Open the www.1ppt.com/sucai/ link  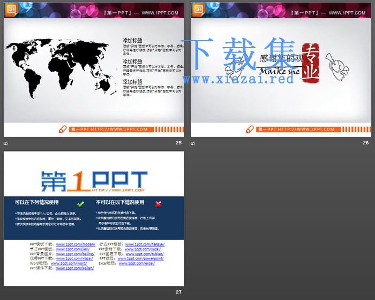(143, 249)
